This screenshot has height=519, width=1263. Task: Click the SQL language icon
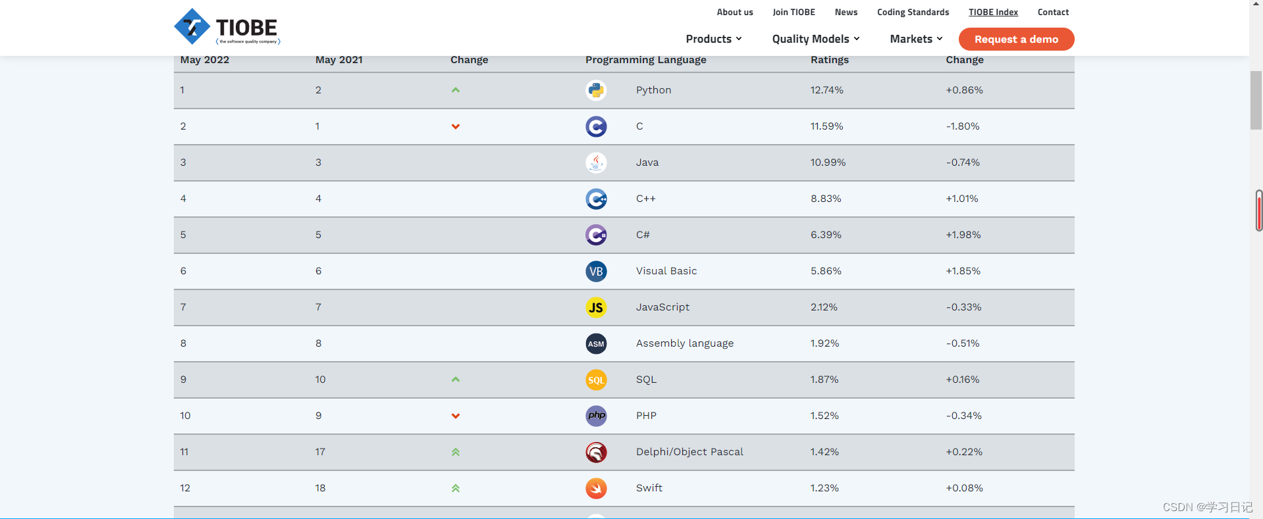click(x=596, y=380)
